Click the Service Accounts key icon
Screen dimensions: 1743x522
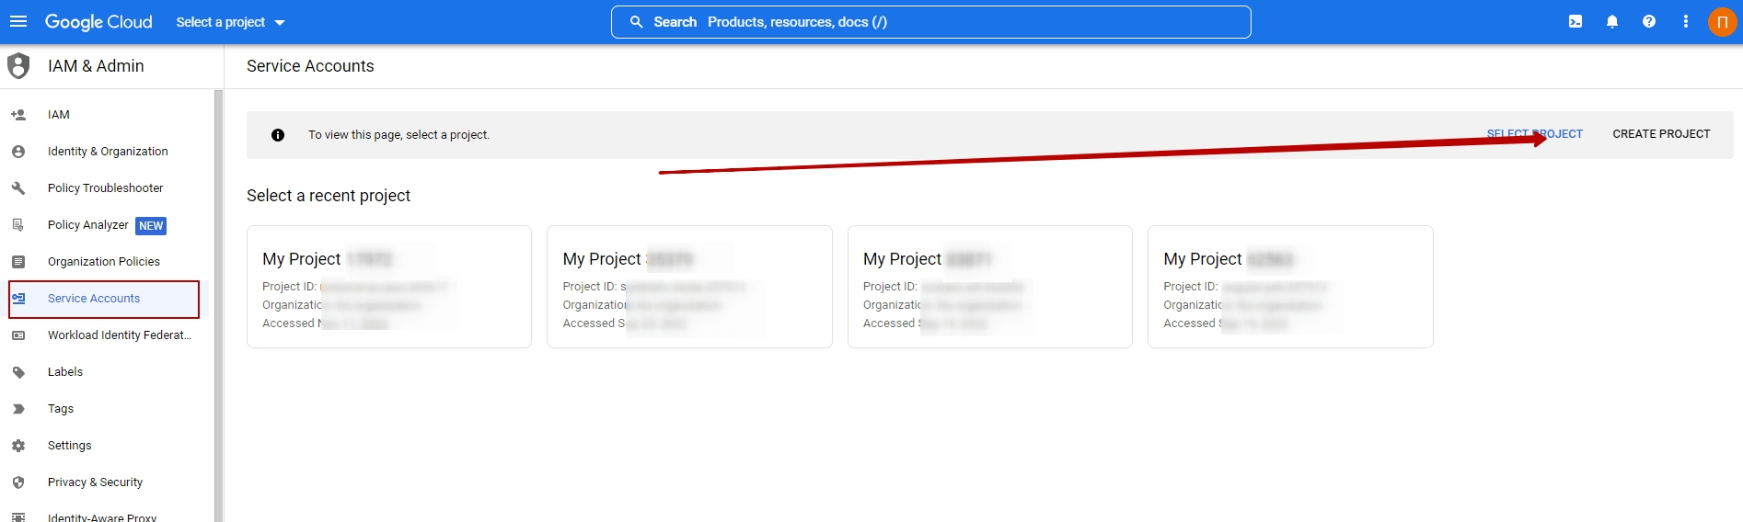(x=18, y=299)
